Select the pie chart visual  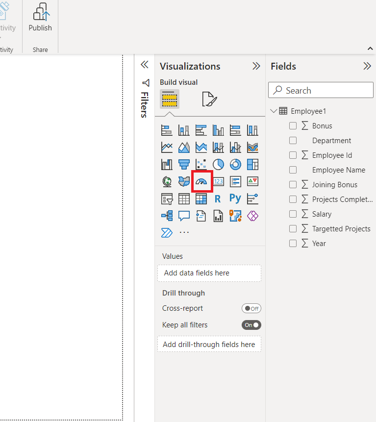(x=218, y=164)
